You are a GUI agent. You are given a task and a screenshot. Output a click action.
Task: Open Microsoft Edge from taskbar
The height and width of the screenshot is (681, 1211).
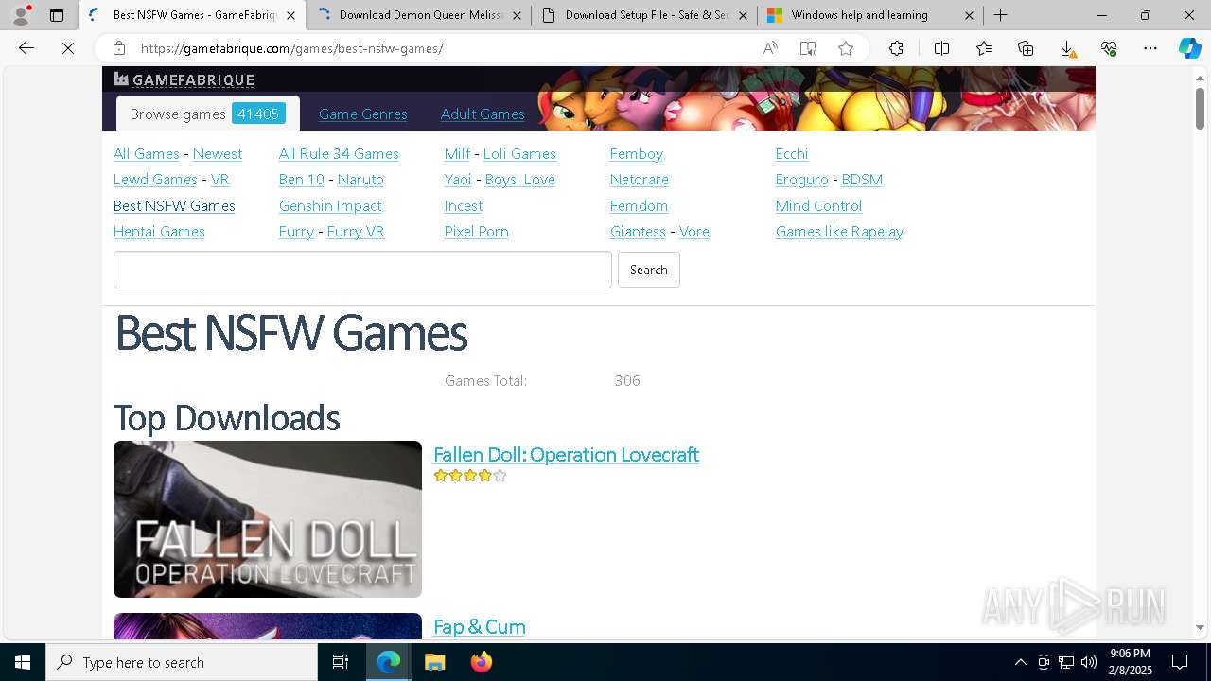(389, 662)
